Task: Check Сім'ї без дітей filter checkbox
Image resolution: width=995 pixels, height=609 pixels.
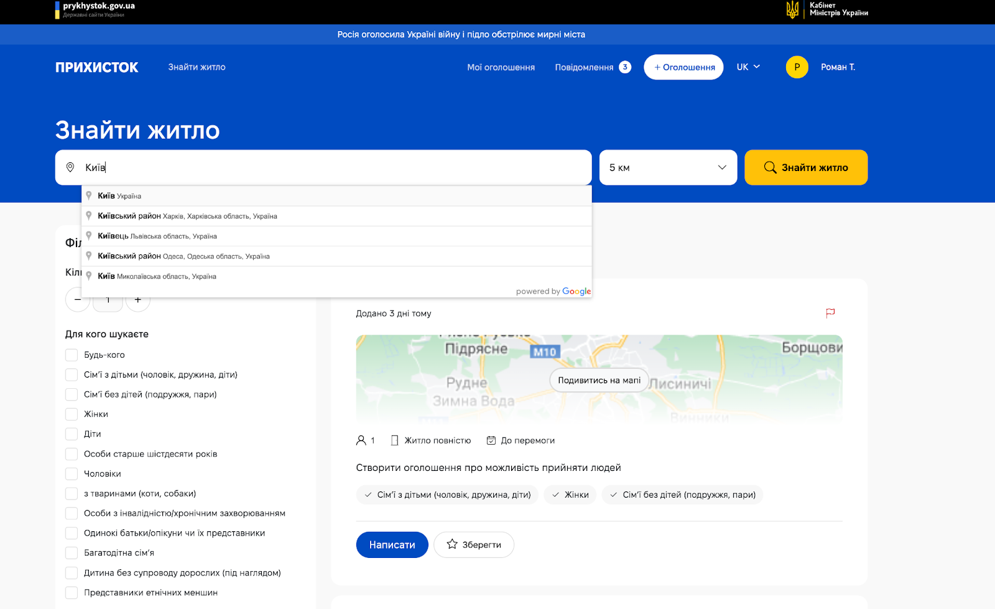Action: click(72, 394)
